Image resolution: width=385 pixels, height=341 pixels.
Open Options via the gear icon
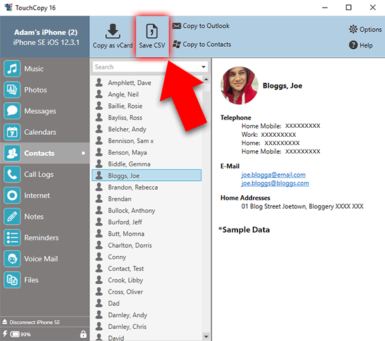click(353, 30)
